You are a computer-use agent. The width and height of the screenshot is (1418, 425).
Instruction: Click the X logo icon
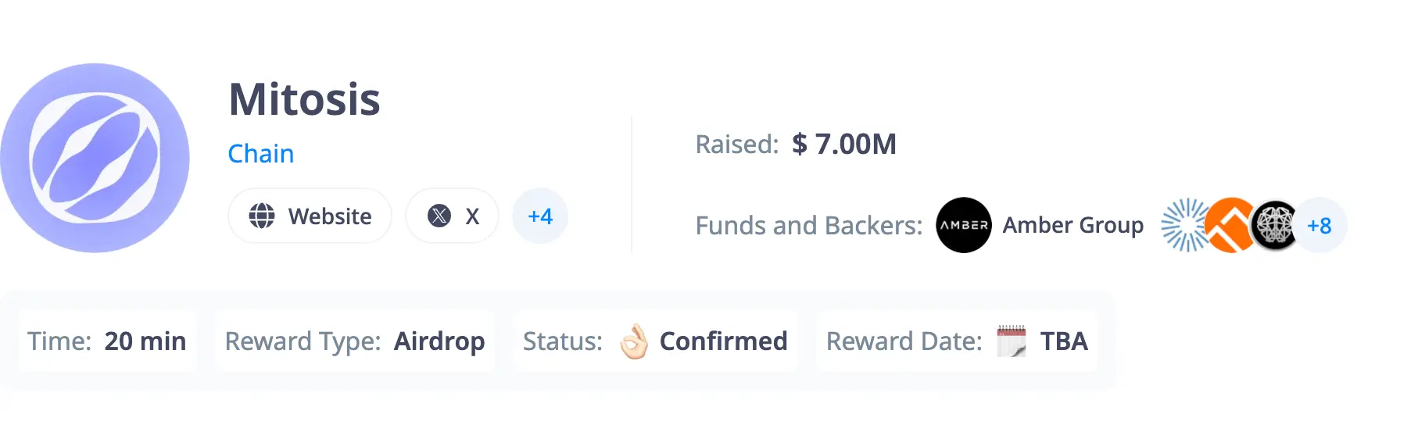click(x=439, y=216)
